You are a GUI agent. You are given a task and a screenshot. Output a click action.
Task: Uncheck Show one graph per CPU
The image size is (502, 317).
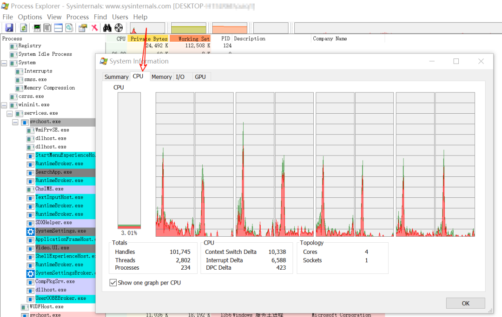pos(113,283)
